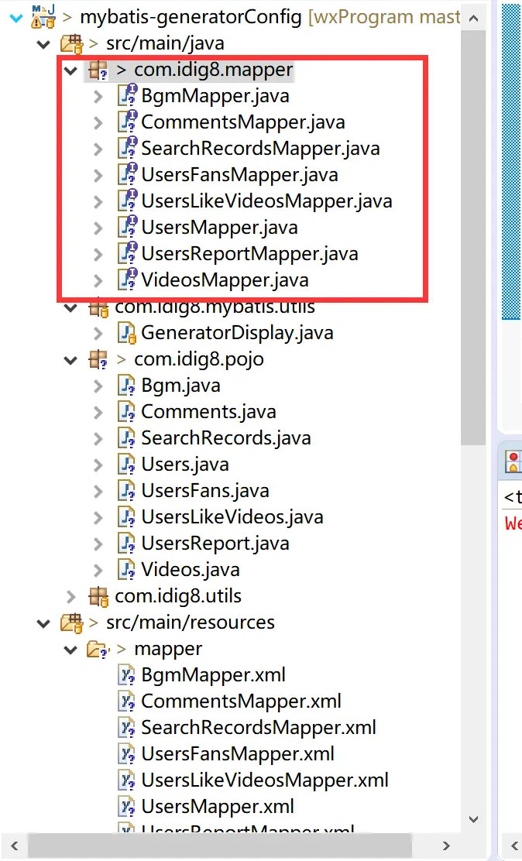This screenshot has height=861, width=522.
Task: Click the src/main/resources folder icon
Action: click(x=71, y=623)
